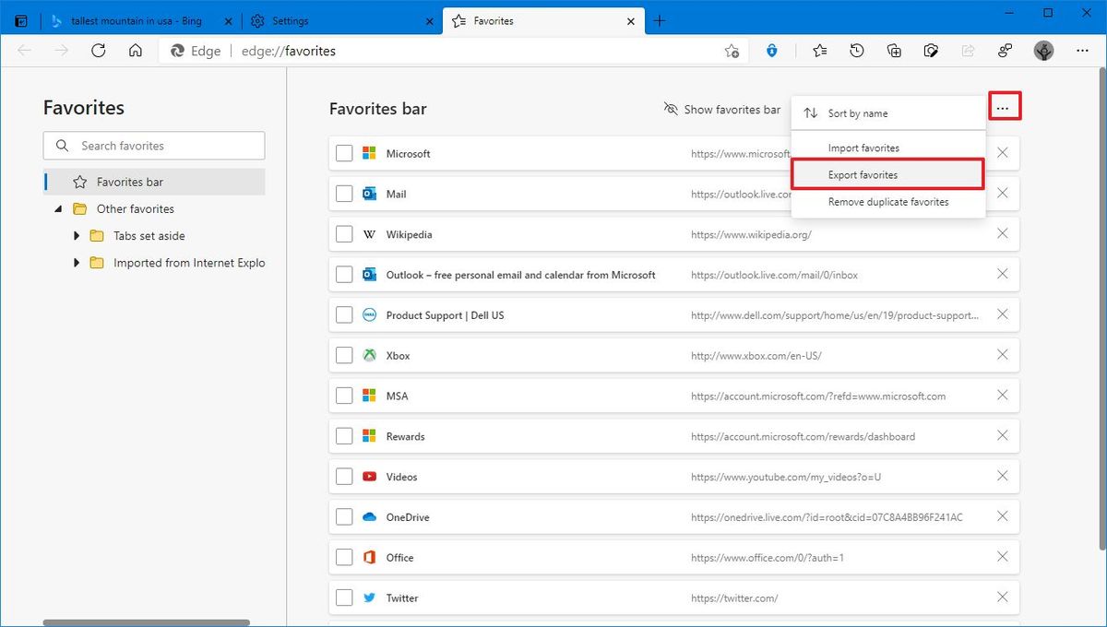Image resolution: width=1107 pixels, height=627 pixels.
Task: Expand the Imported from Internet Explorer folder
Action: [x=77, y=263]
